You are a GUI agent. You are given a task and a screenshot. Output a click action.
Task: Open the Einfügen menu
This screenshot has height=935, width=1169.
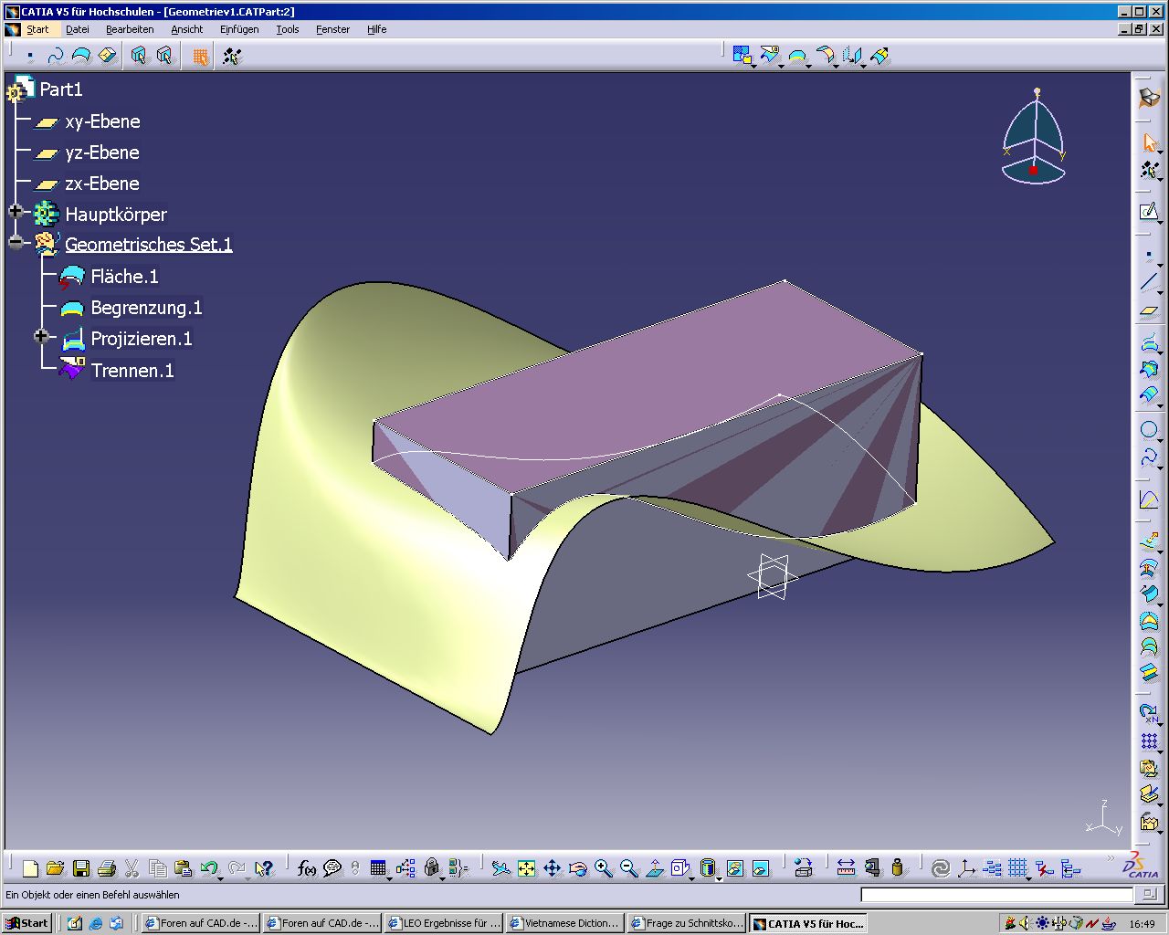click(239, 29)
